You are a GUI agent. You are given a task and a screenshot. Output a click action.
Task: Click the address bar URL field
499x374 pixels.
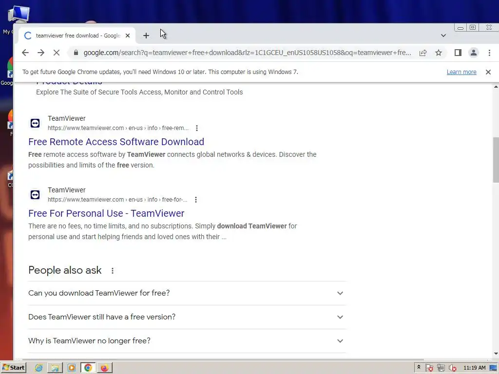coord(247,53)
